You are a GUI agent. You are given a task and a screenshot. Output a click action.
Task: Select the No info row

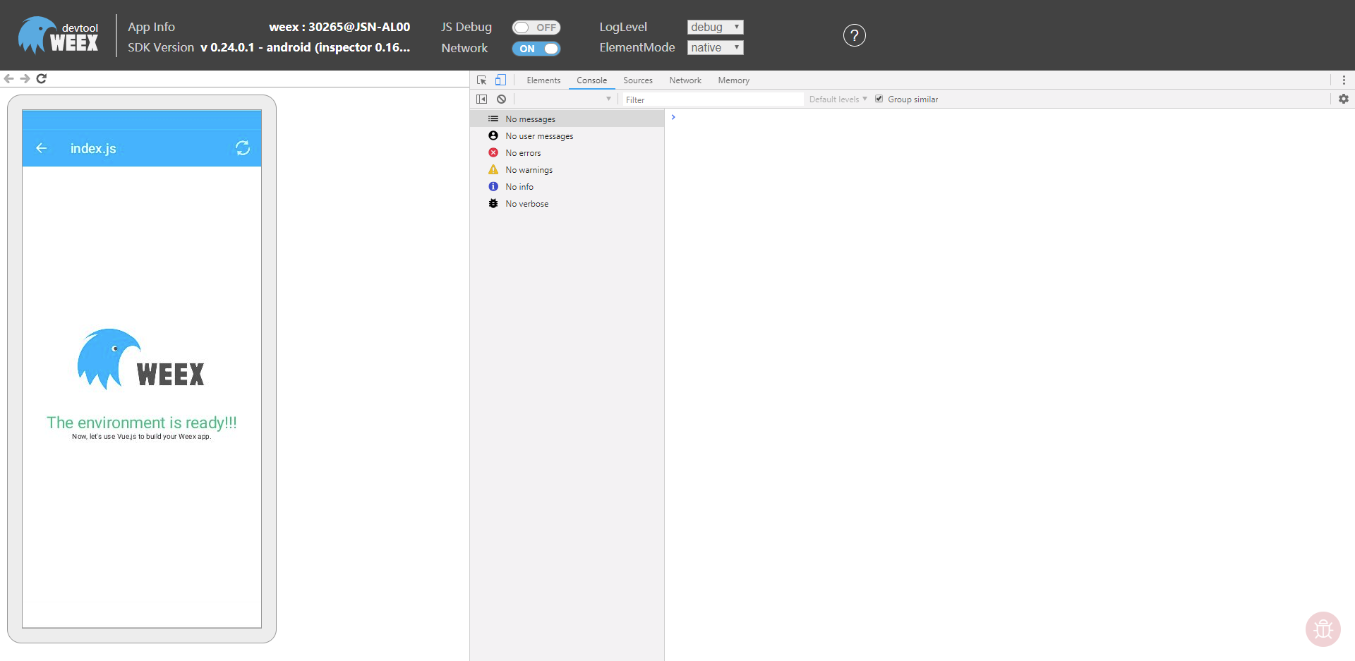click(567, 186)
